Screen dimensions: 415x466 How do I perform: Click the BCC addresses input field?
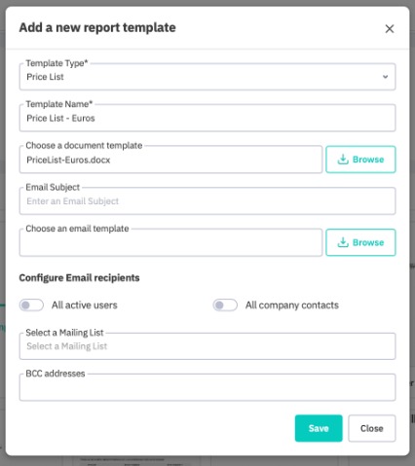[x=207, y=387]
